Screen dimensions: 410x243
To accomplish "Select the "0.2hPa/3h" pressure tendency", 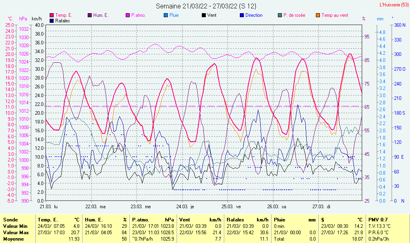I will [378, 239].
